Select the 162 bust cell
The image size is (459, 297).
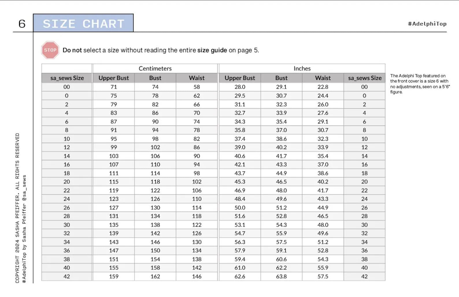click(155, 277)
